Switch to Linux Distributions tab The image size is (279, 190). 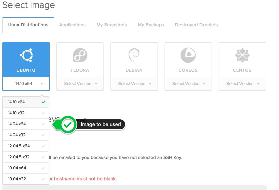click(28, 25)
